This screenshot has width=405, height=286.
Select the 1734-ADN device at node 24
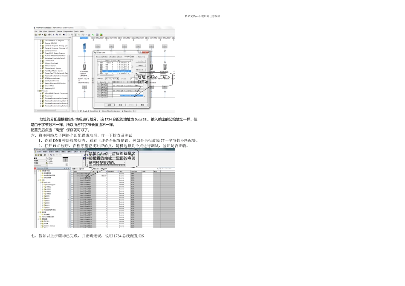165,67
